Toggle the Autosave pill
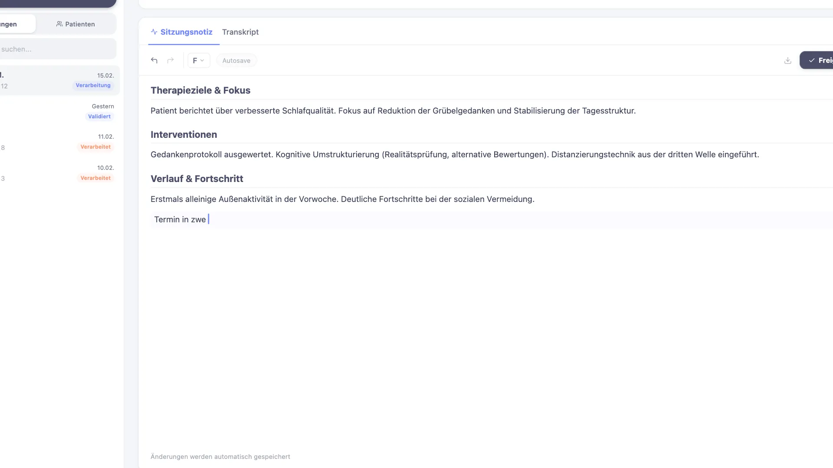The height and width of the screenshot is (468, 833). coord(236,60)
